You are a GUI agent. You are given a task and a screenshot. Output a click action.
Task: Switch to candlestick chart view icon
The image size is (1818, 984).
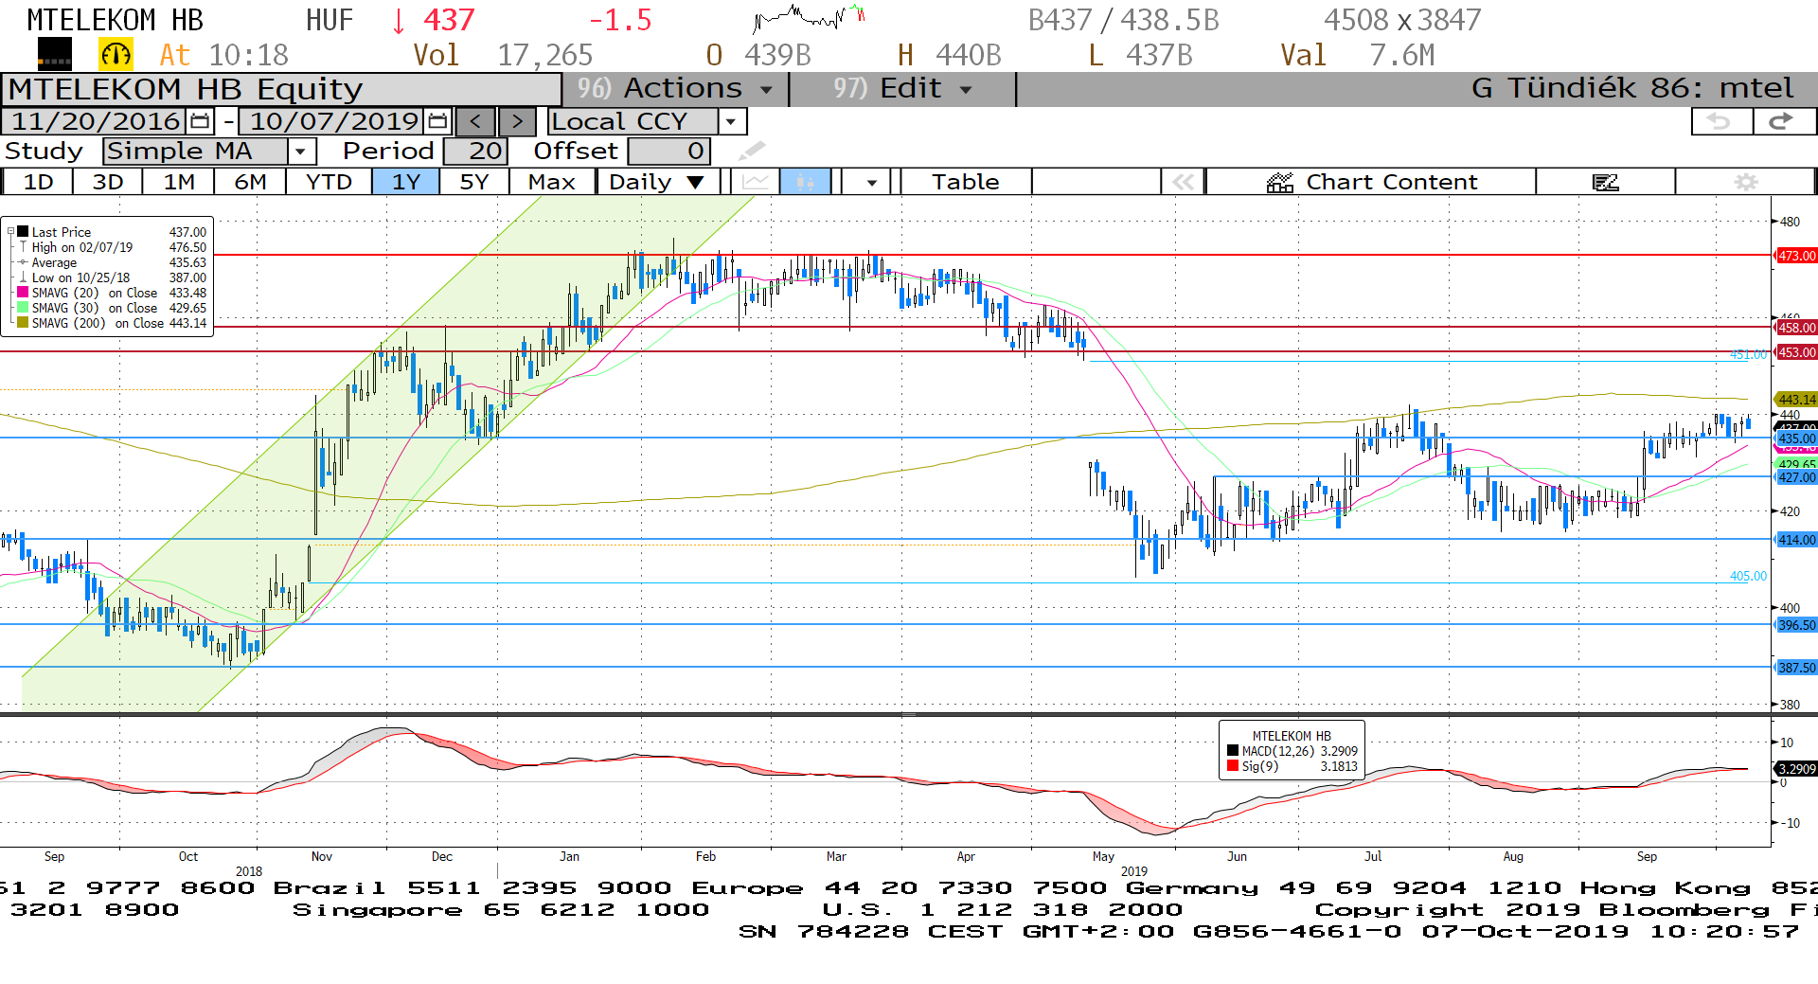click(x=805, y=182)
